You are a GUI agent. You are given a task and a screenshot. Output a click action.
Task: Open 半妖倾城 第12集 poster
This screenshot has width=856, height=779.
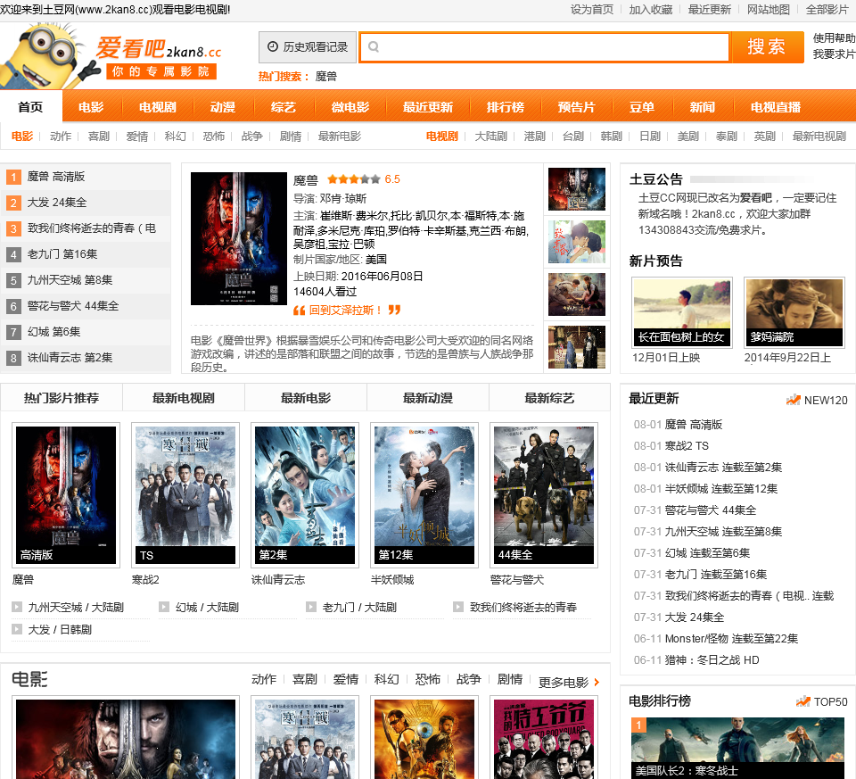click(424, 495)
